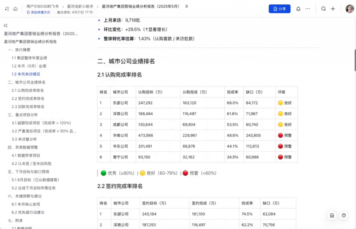Jump to outline item 3.3 来访量分析
The image size is (356, 229).
24,139
